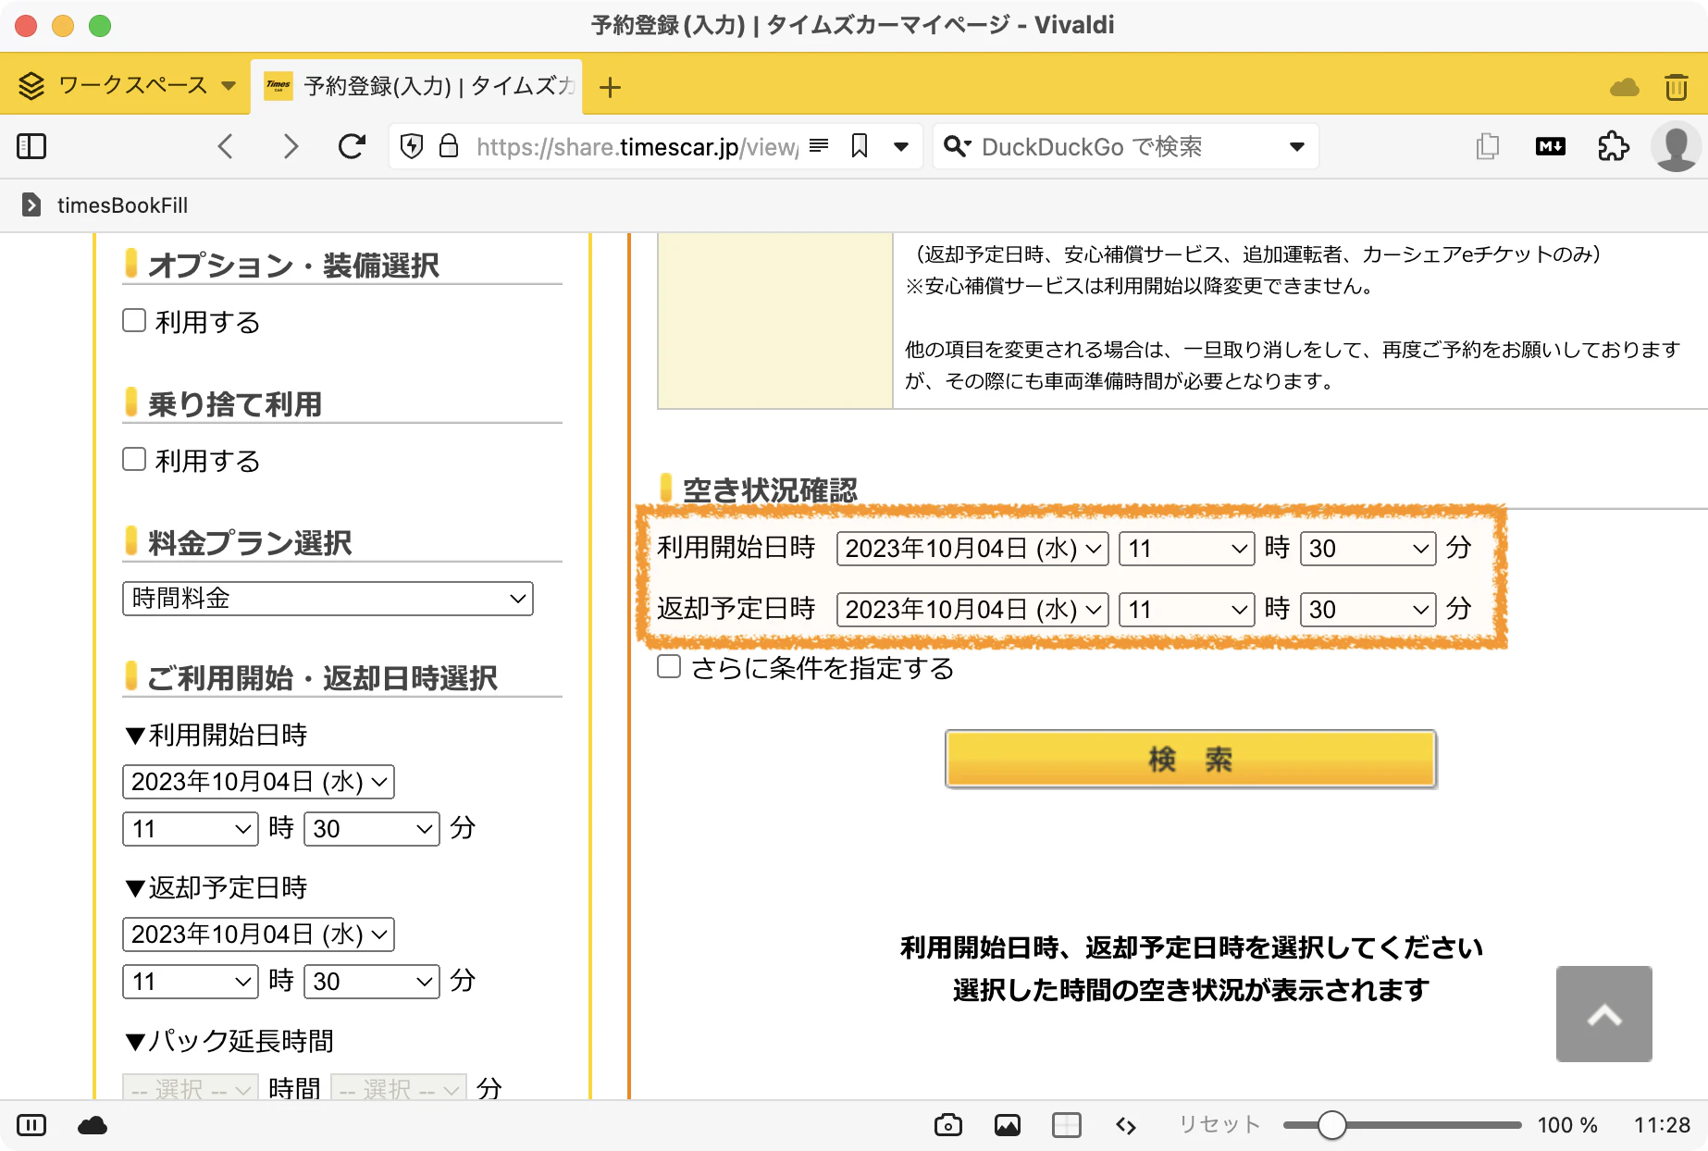Check 乗り捨て利用 利用する checkbox
The image size is (1708, 1151).
pos(134,460)
